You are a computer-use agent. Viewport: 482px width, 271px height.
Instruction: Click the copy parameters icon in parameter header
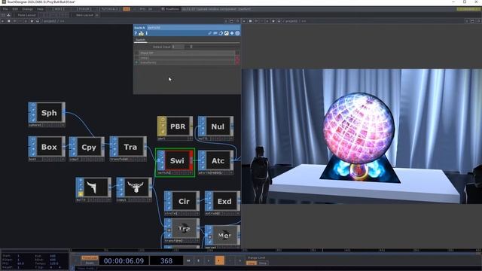click(x=215, y=33)
